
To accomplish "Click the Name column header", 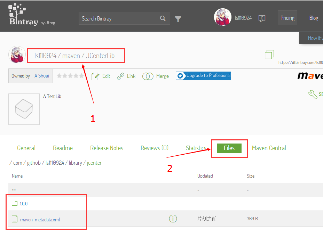I will [17, 176].
